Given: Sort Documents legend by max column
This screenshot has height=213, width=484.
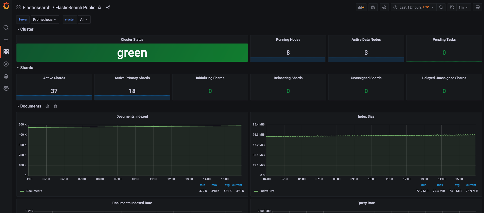Looking at the screenshot, I should (215, 185).
